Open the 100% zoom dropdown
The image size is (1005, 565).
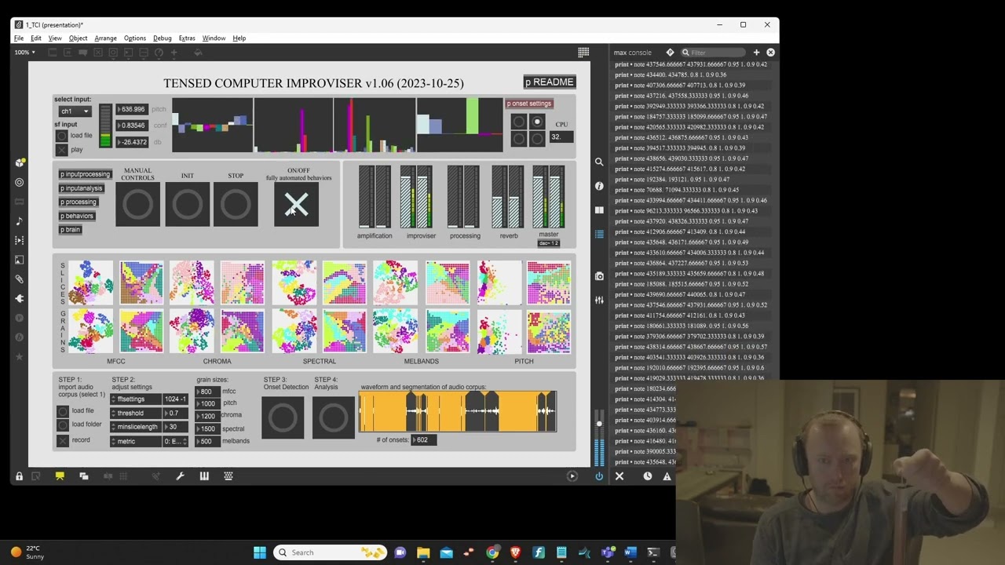[24, 53]
